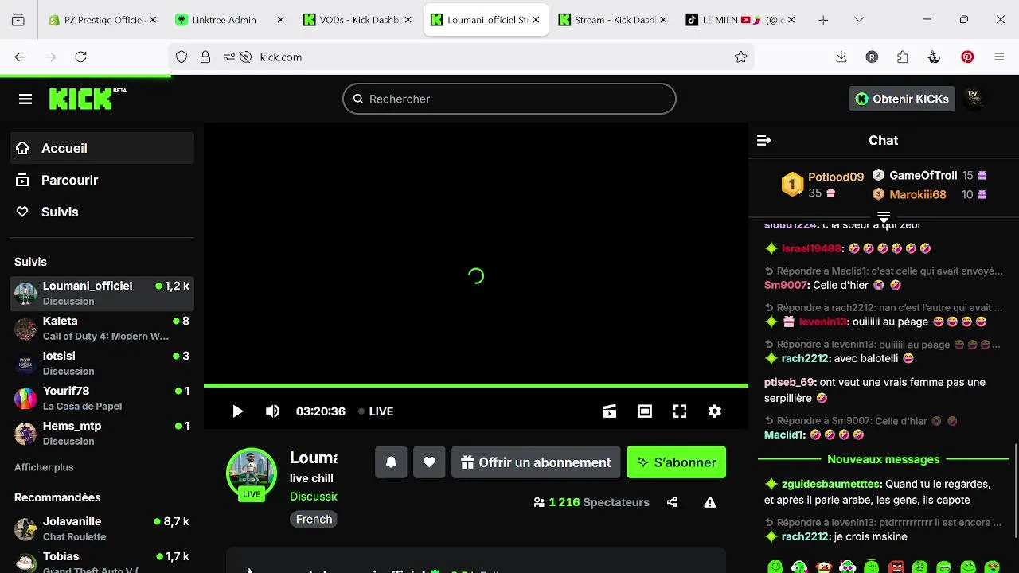Expand the chat leaderboard arrow
This screenshot has width=1019, height=573.
click(884, 216)
